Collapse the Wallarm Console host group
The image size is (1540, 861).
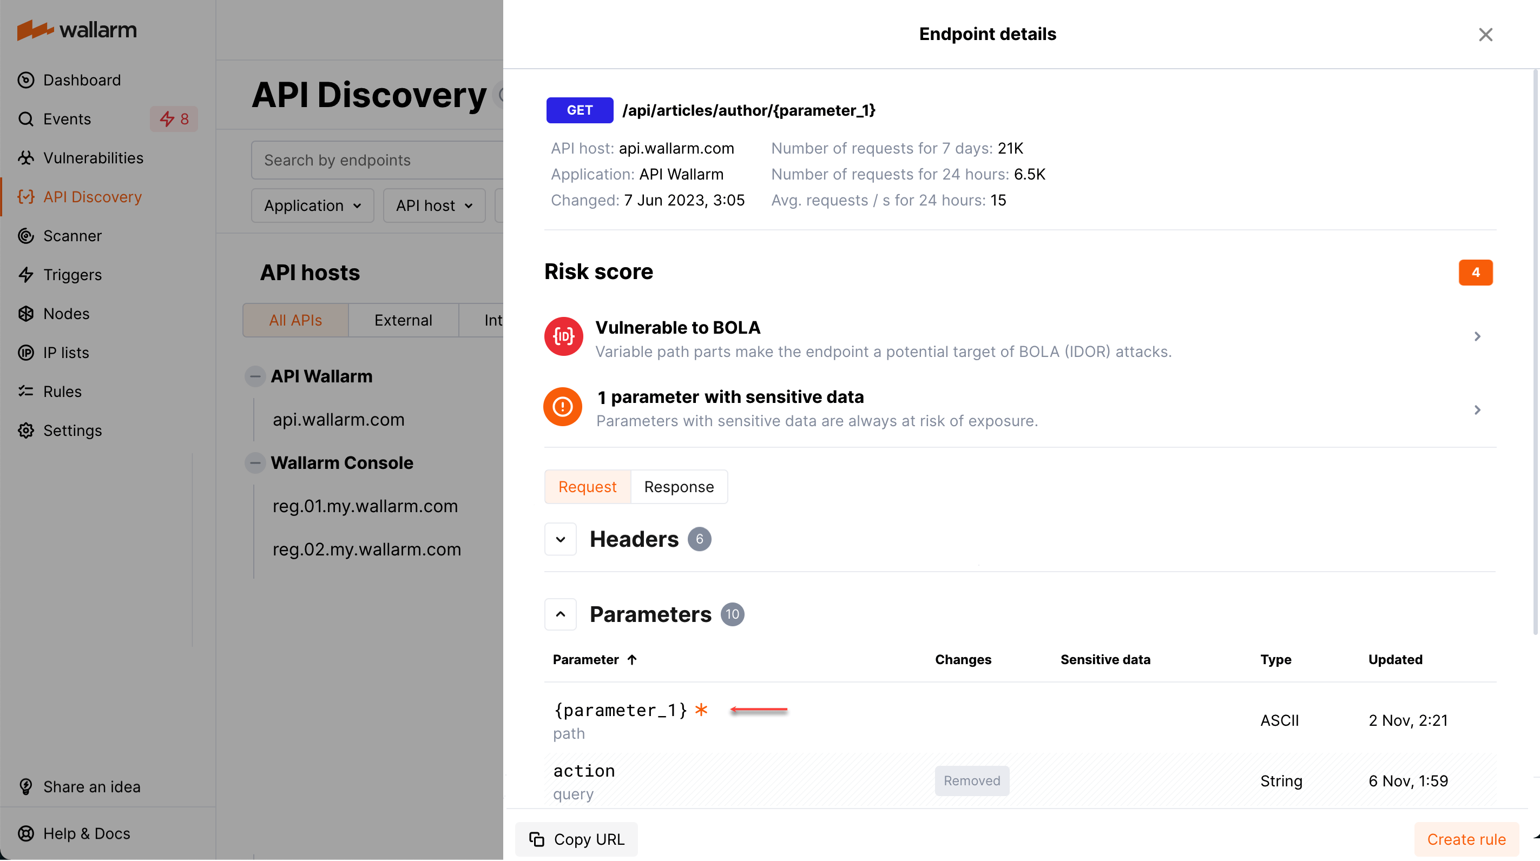tap(255, 462)
